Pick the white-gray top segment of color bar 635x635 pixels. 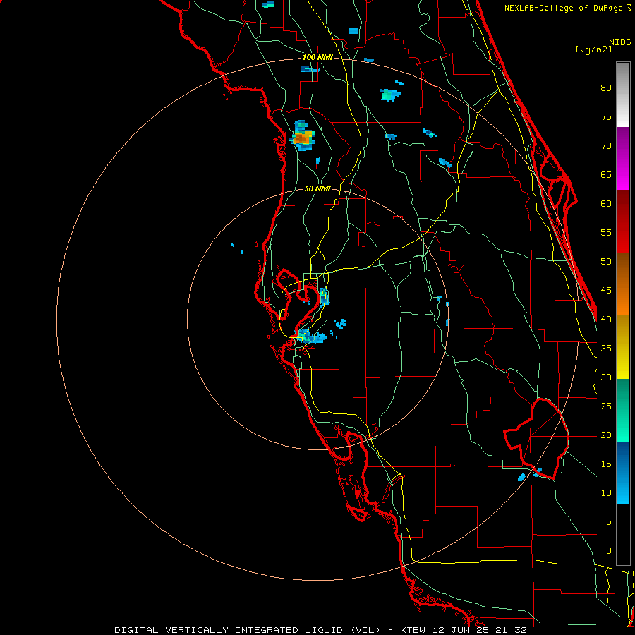623,95
